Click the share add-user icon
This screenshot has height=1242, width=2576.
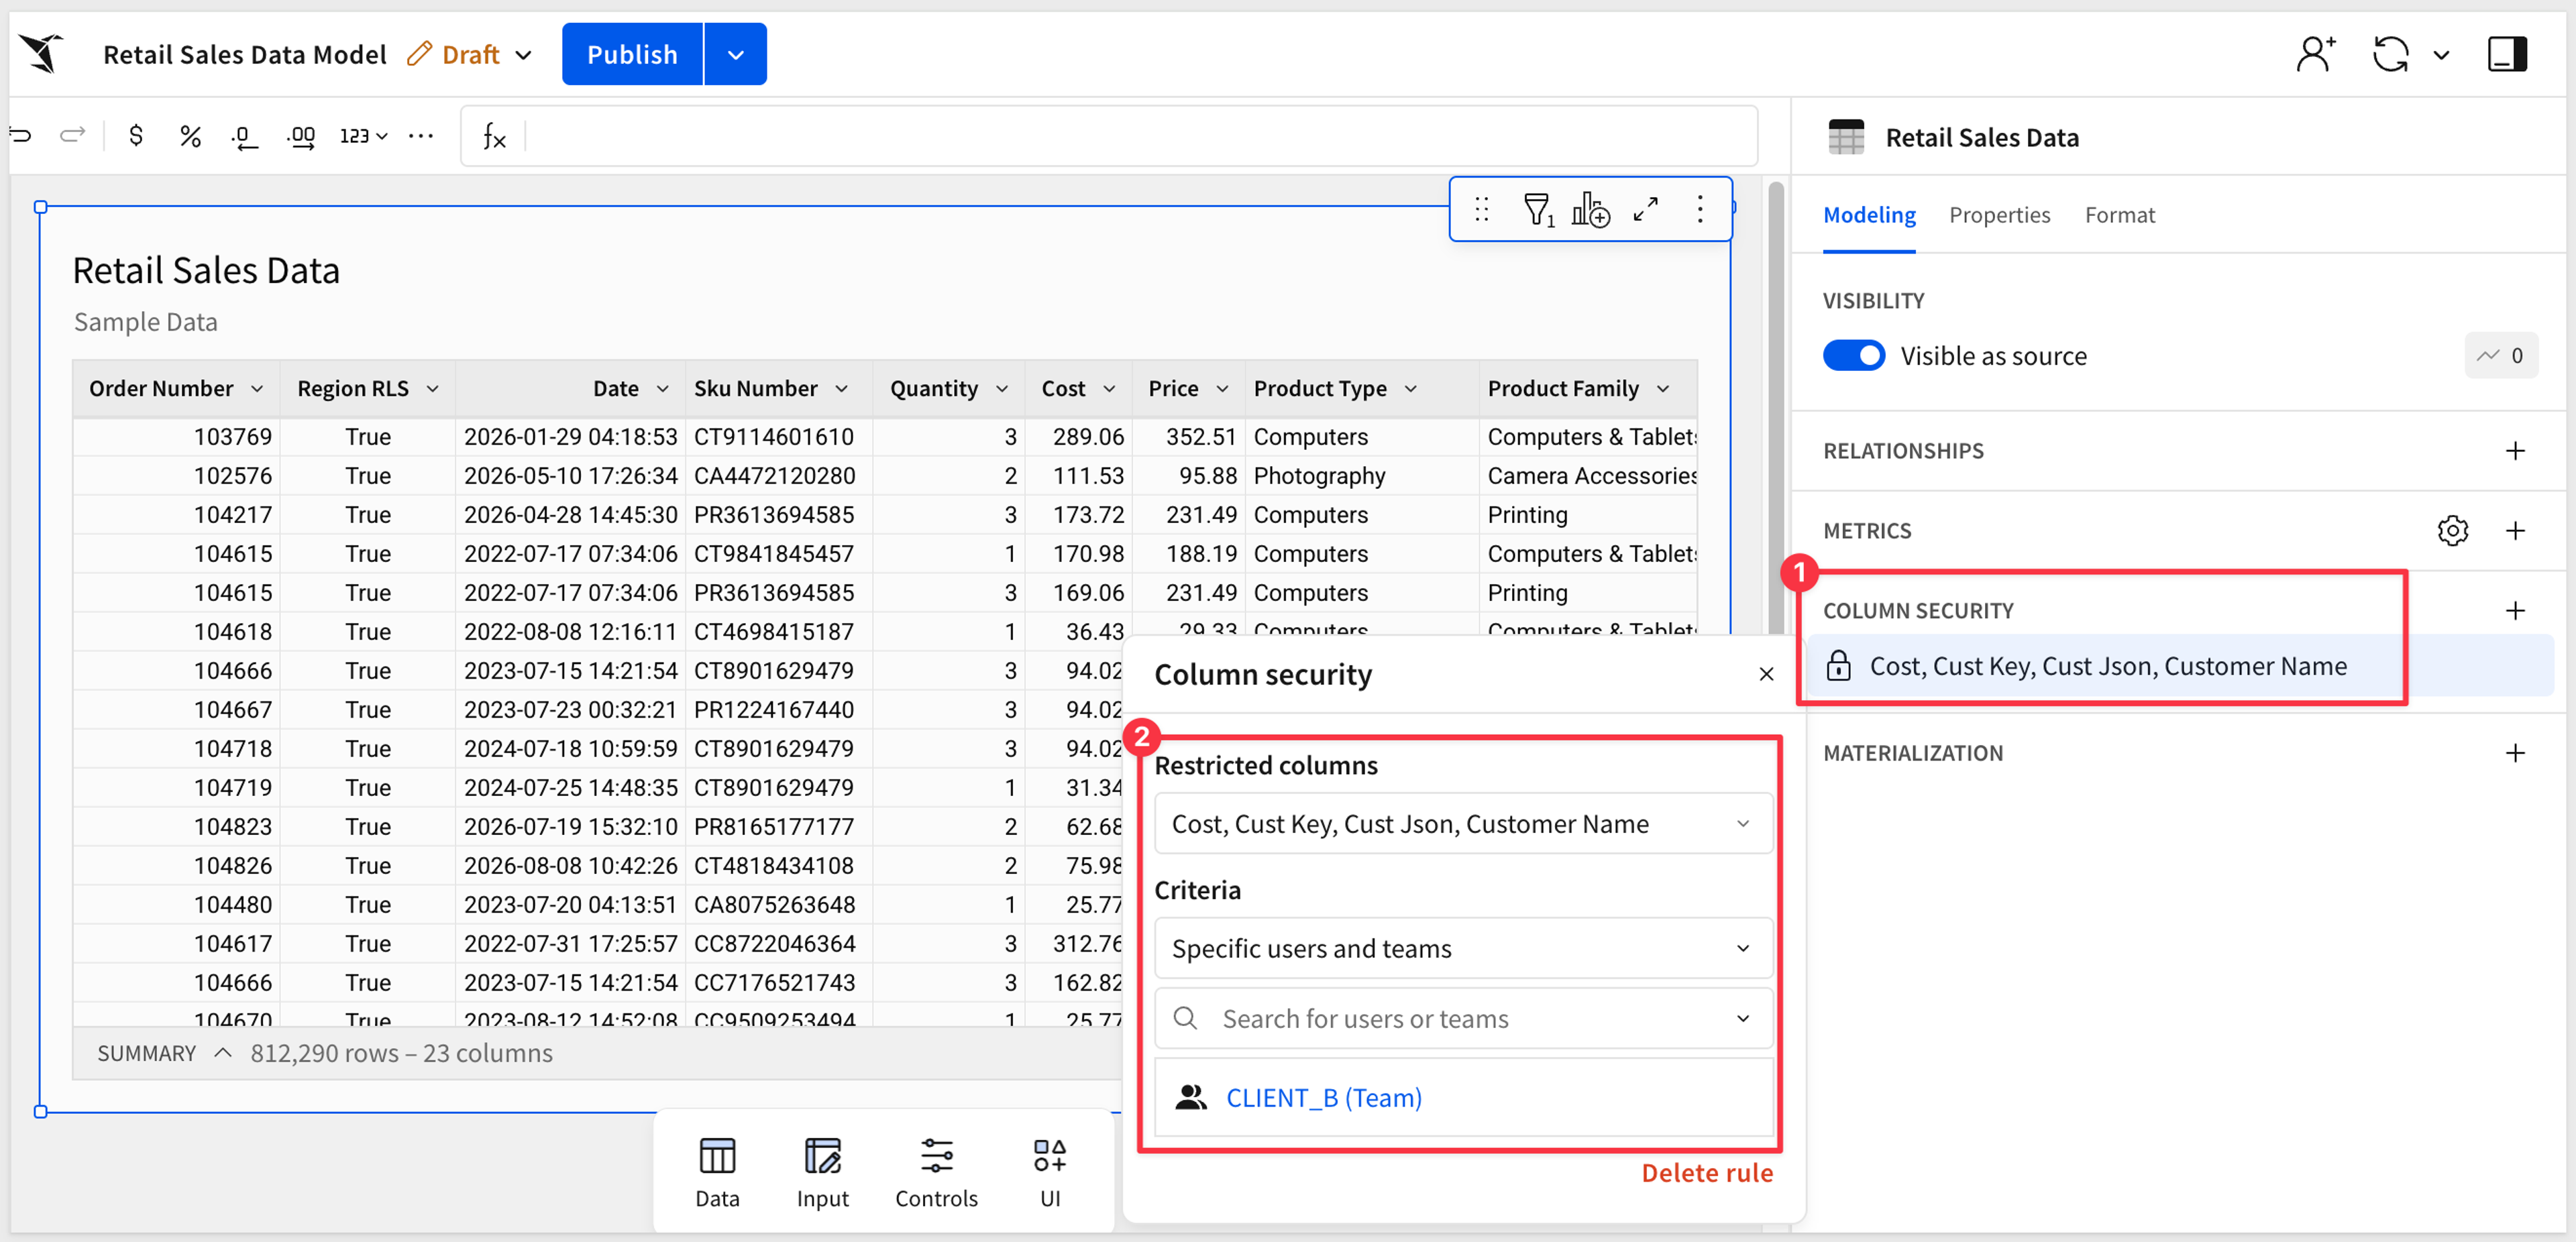pos(2315,54)
